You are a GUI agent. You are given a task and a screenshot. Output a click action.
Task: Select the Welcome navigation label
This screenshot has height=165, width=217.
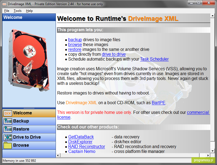[x=23, y=113]
